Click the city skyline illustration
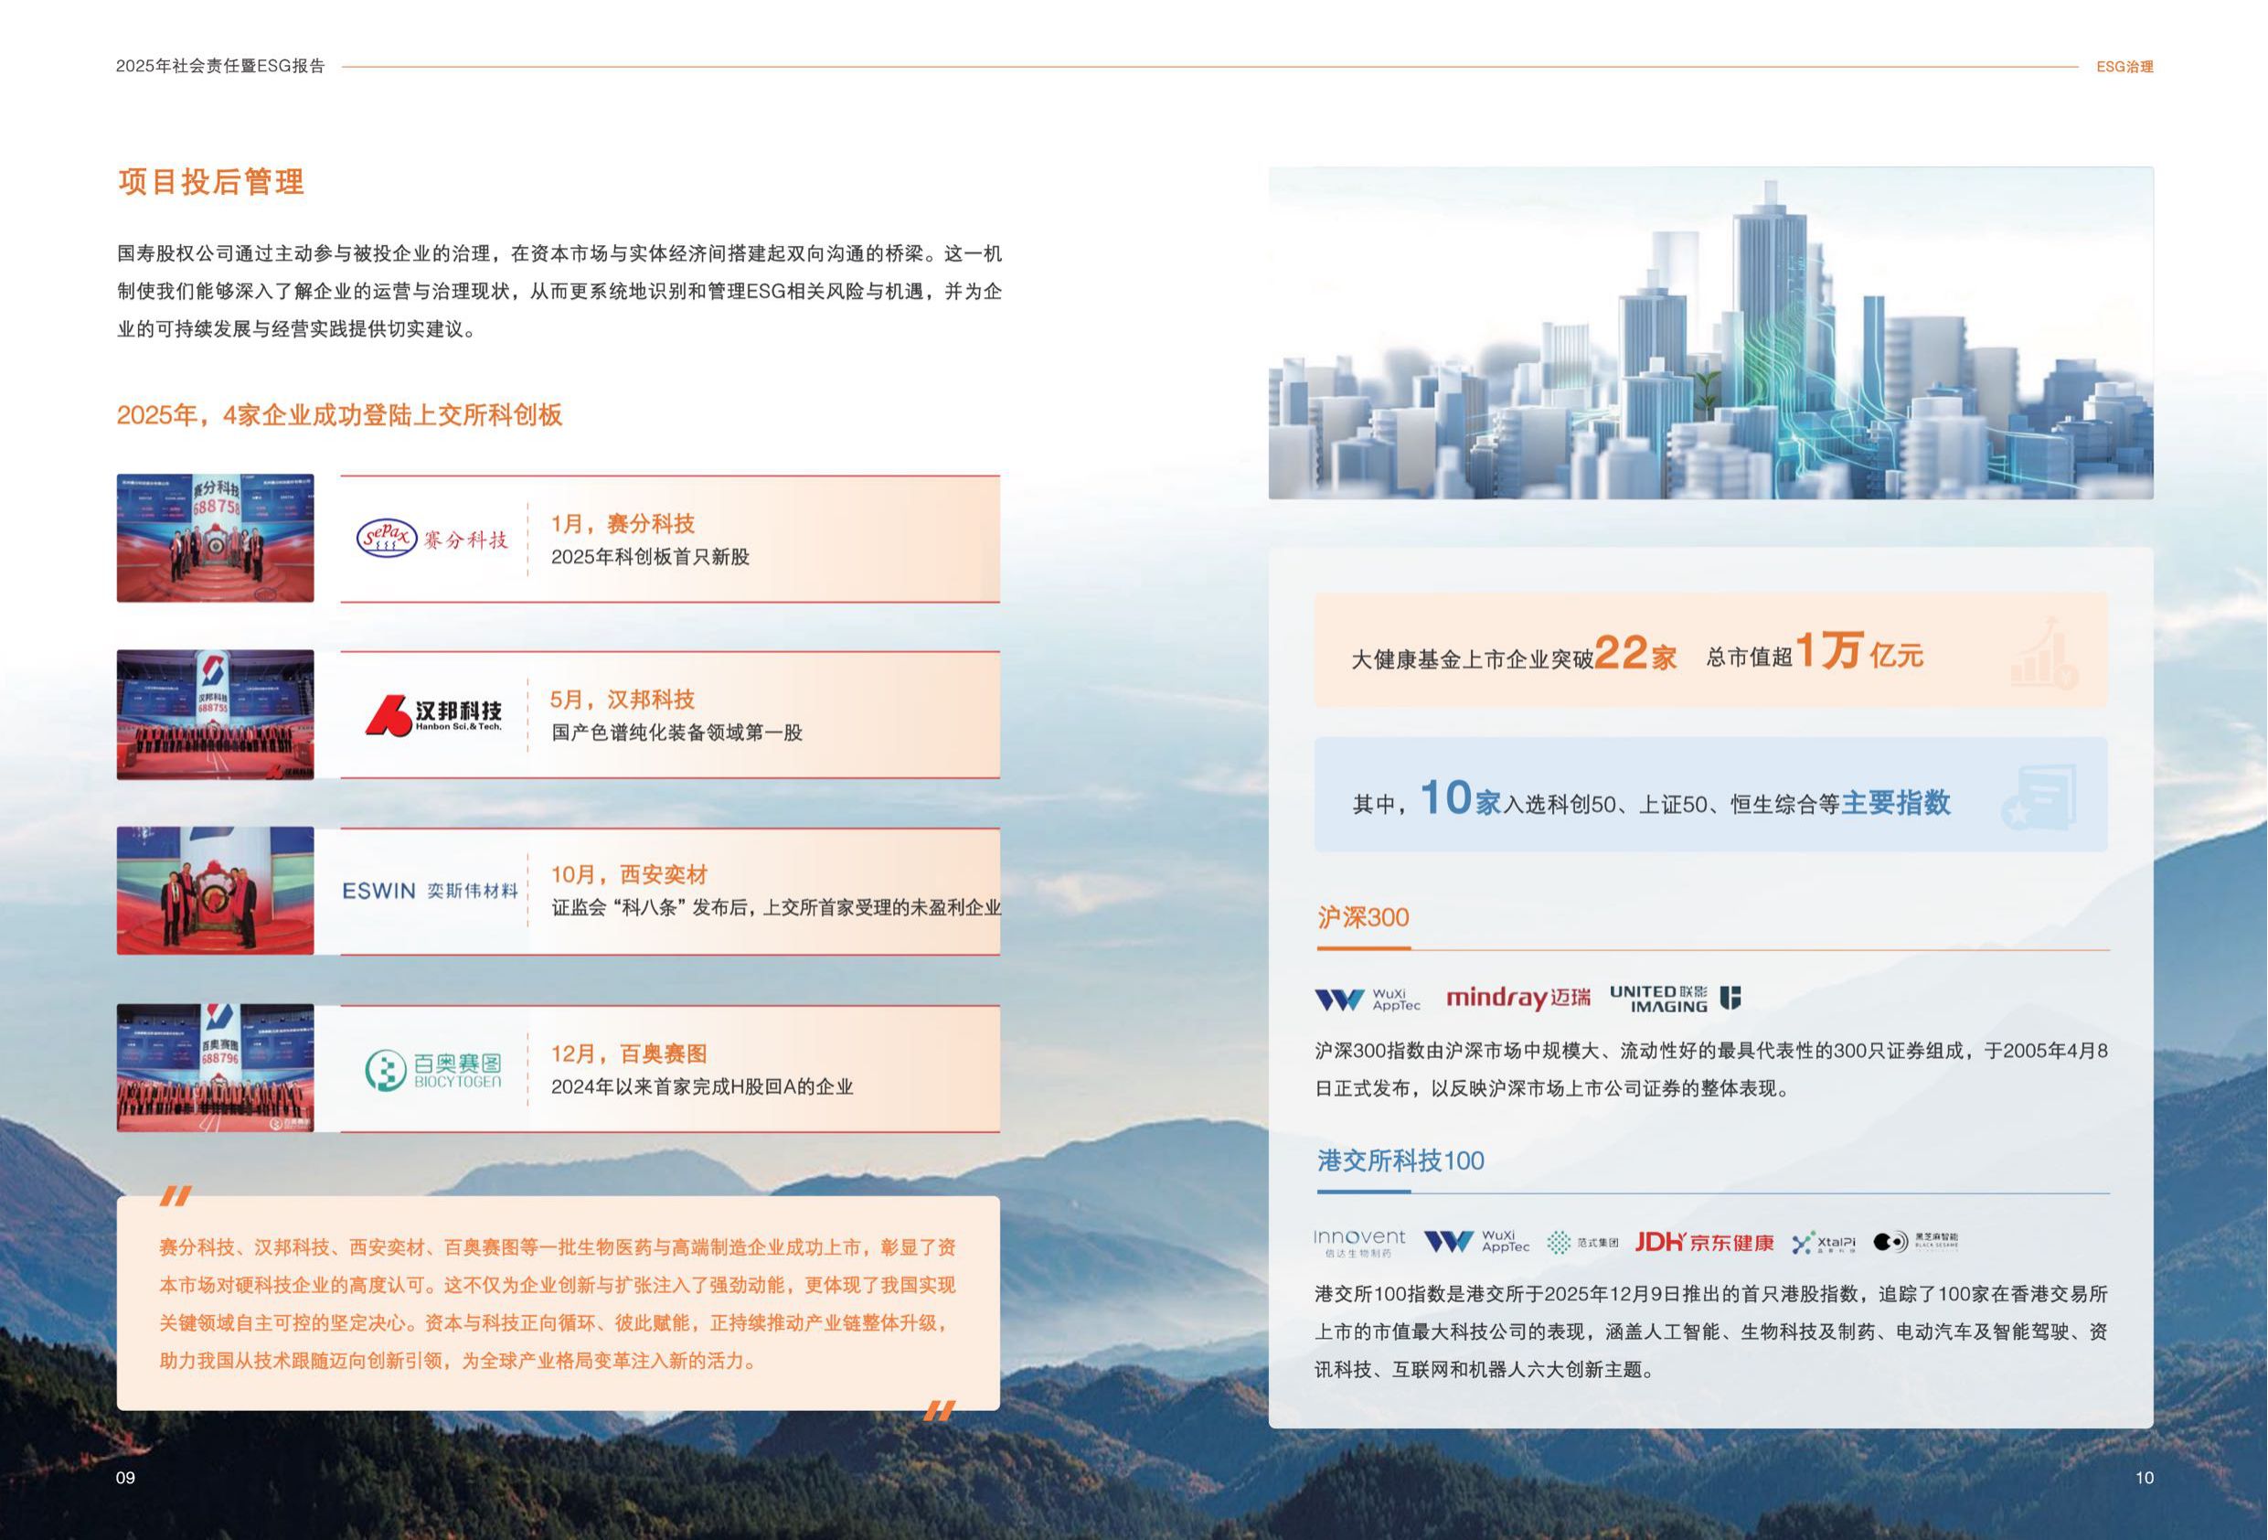Viewport: 2268px width, 1540px height. pos(1710,333)
